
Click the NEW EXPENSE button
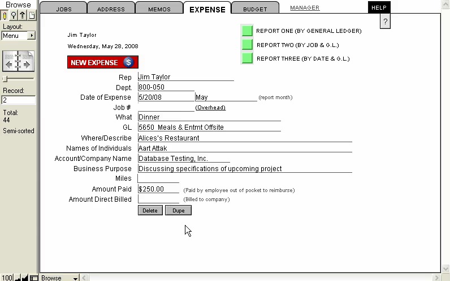[x=103, y=62]
